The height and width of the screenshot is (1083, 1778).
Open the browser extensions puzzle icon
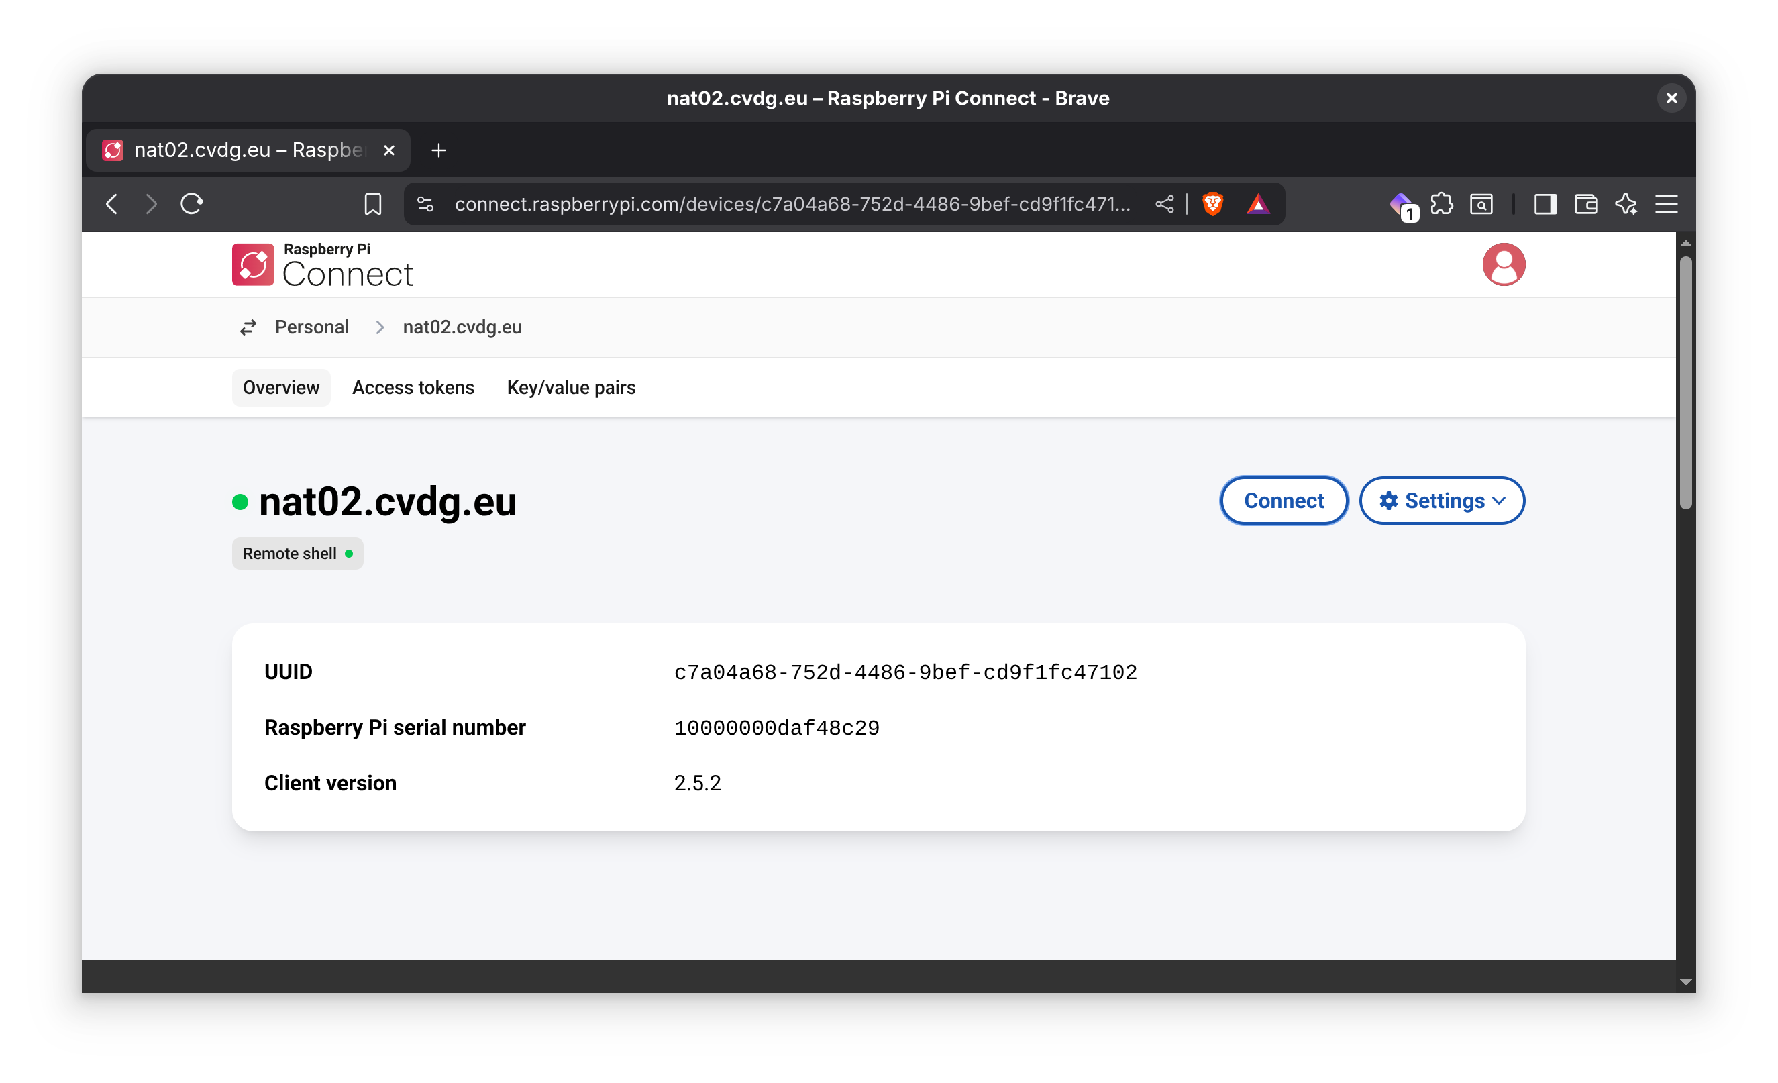point(1441,204)
